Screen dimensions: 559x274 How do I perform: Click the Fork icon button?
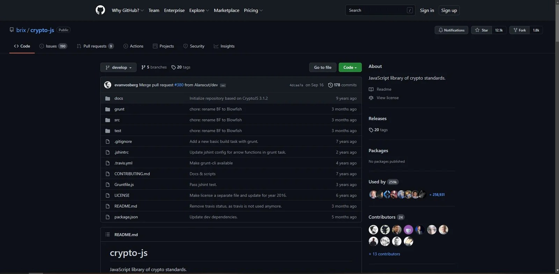520,30
